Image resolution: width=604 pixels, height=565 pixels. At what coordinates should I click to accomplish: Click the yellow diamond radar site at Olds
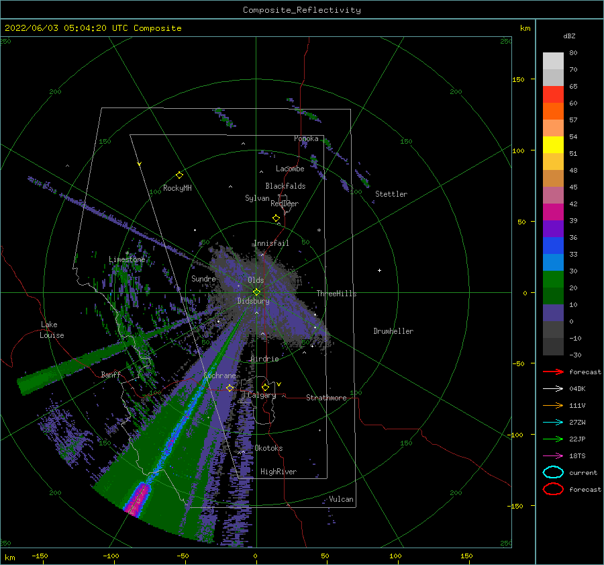click(256, 292)
